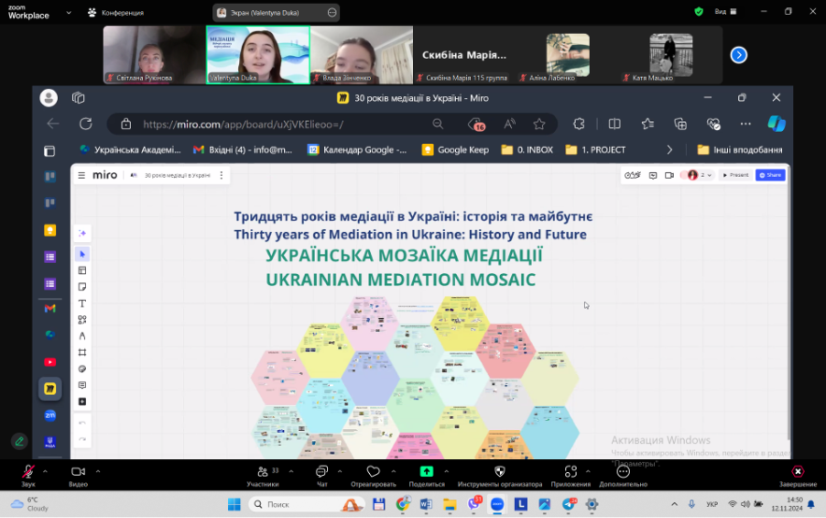826x518 pixels.
Task: Open the Google Keep lightbulb sidebar tab
Action: click(50, 230)
